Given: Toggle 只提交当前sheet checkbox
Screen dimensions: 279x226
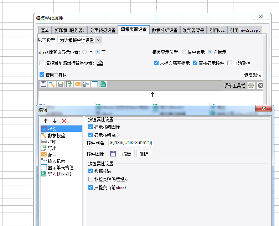Looking at the screenshot, I should [x=91, y=188].
